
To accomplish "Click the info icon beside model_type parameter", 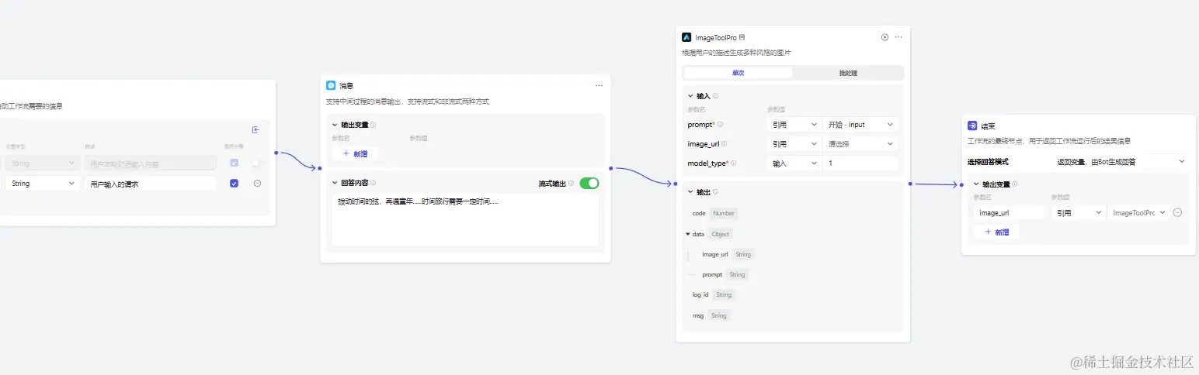I will pyautogui.click(x=733, y=163).
